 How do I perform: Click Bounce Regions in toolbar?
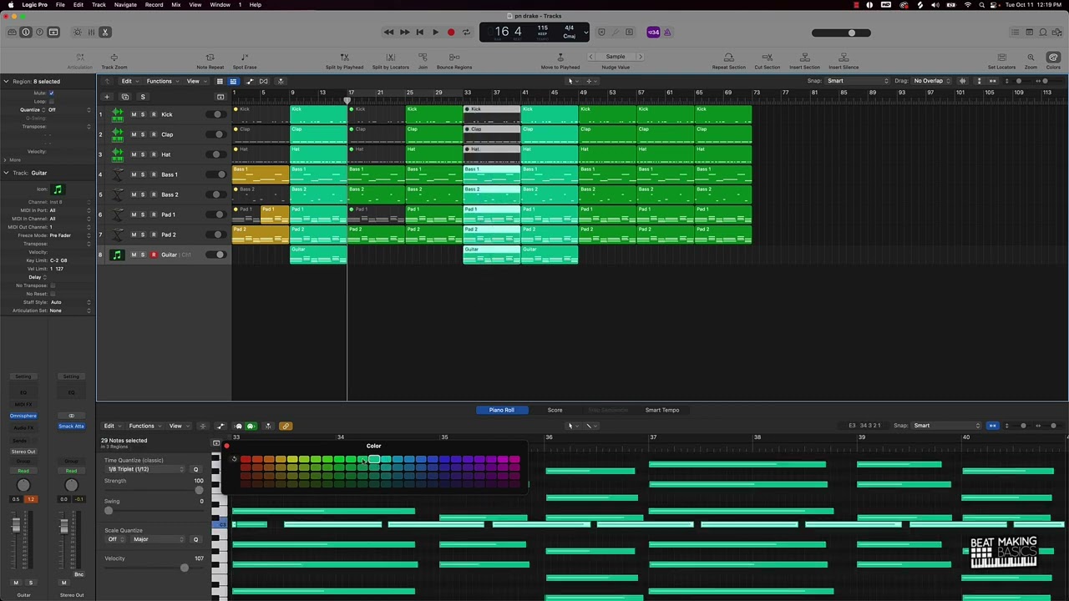tap(454, 61)
